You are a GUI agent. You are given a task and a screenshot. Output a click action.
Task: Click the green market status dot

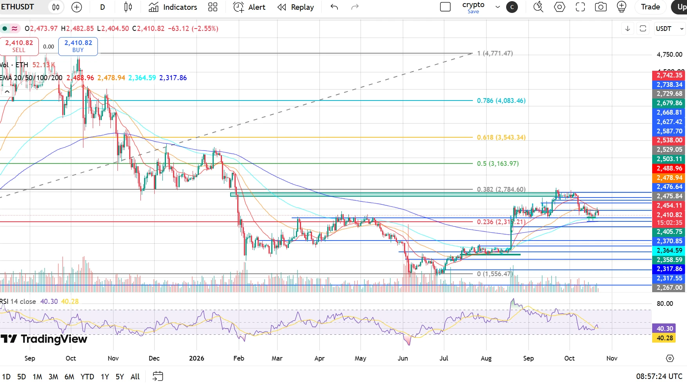[x=5, y=29]
